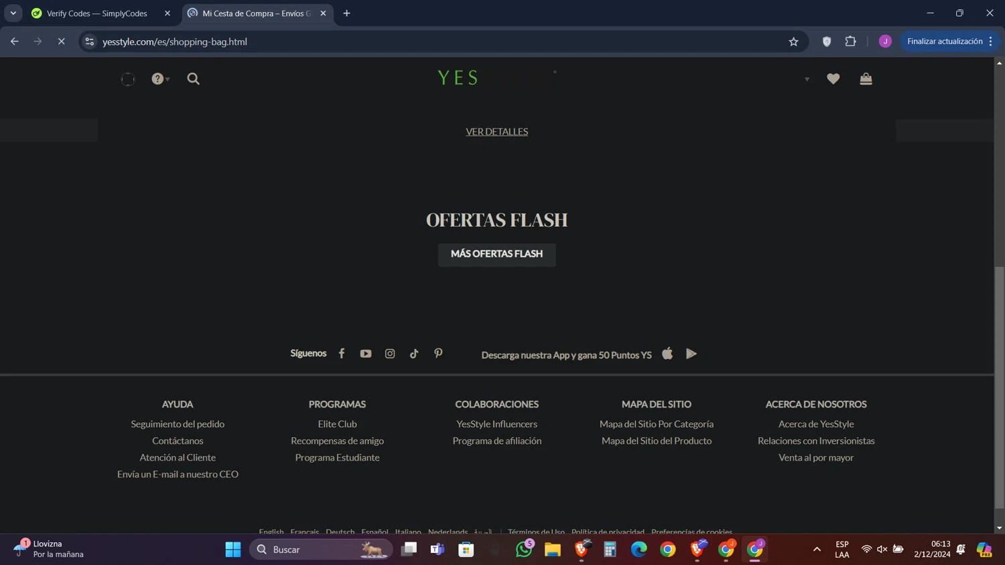Screen dimensions: 1005x565
Task: Open YesStyle Influencers link
Action: [x=496, y=424]
